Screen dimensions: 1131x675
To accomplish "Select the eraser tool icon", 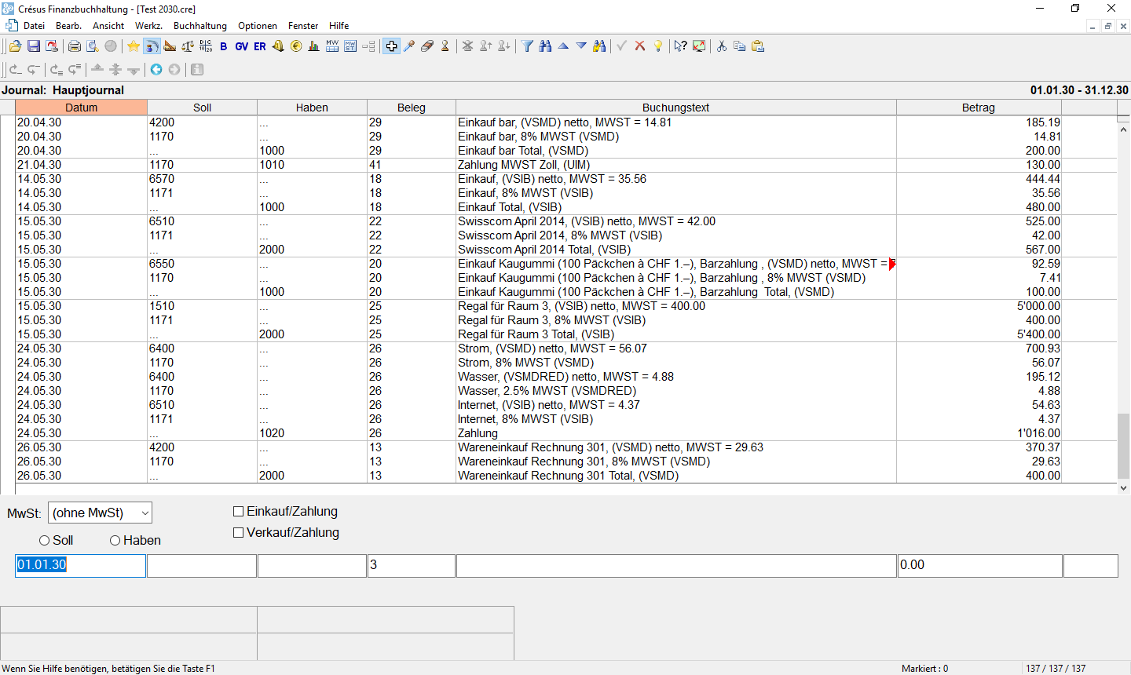I will 427,46.
